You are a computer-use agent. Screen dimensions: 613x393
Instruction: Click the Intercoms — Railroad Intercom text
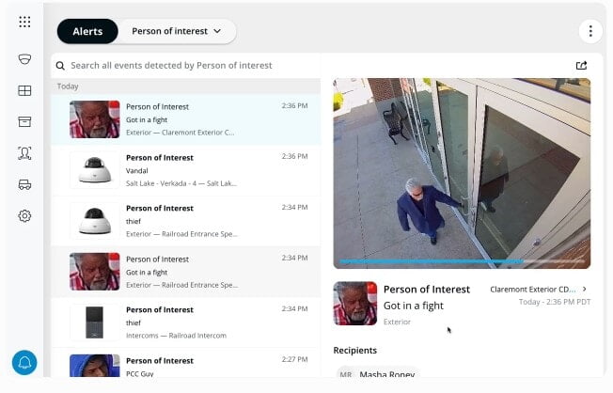176,336
